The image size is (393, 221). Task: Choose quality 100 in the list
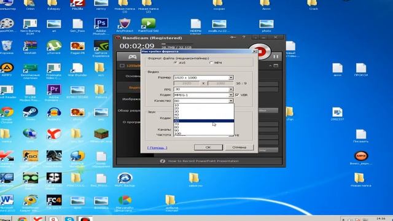coord(204,134)
